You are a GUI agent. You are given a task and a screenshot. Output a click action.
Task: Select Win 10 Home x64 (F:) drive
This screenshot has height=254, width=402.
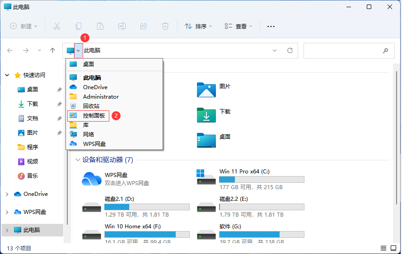(x=136, y=234)
